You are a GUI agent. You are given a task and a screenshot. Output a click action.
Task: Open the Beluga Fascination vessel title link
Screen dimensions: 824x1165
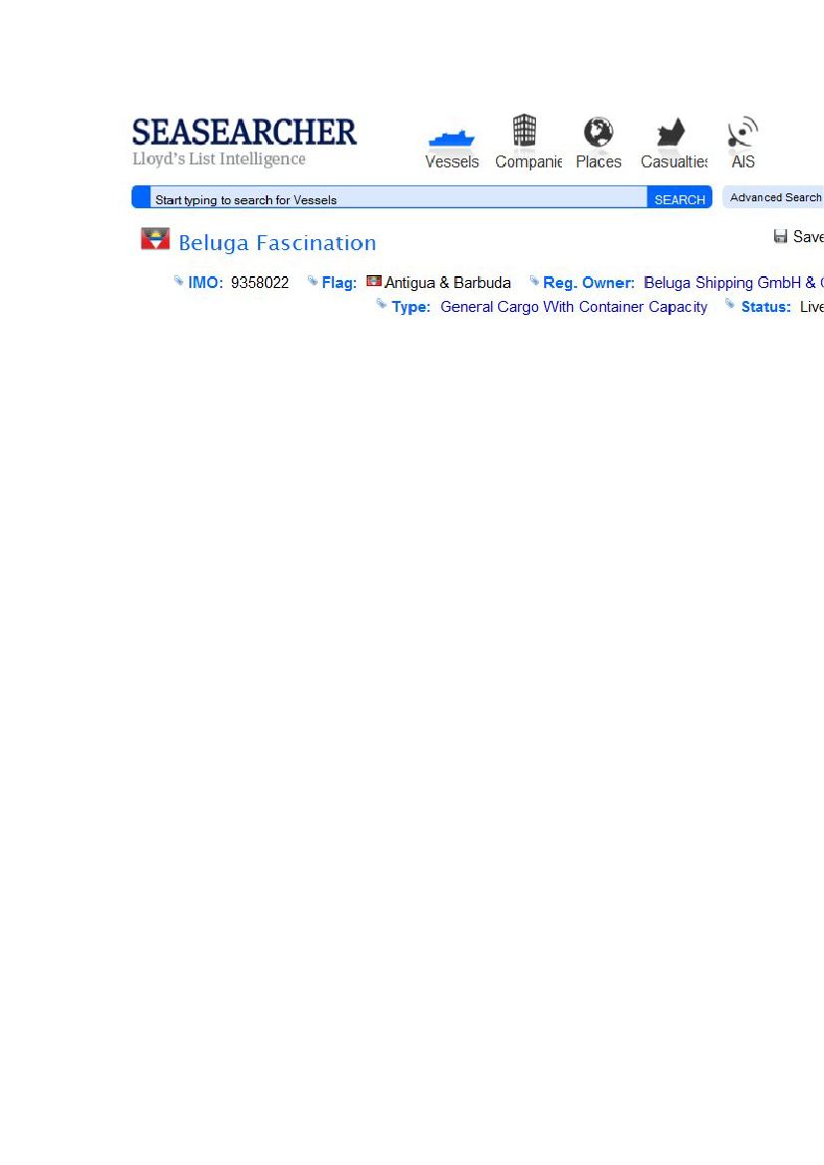[x=277, y=243]
